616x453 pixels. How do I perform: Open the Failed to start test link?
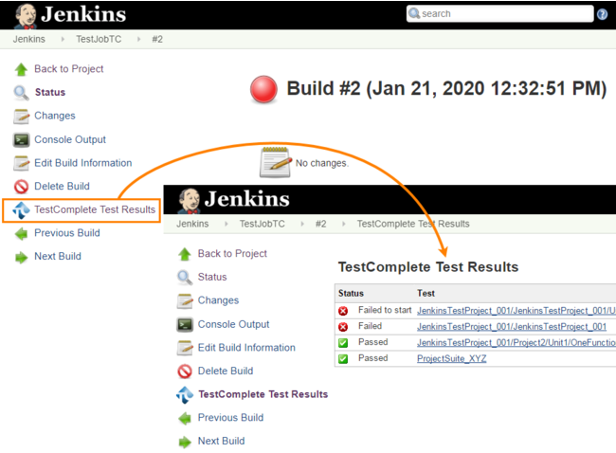point(516,311)
